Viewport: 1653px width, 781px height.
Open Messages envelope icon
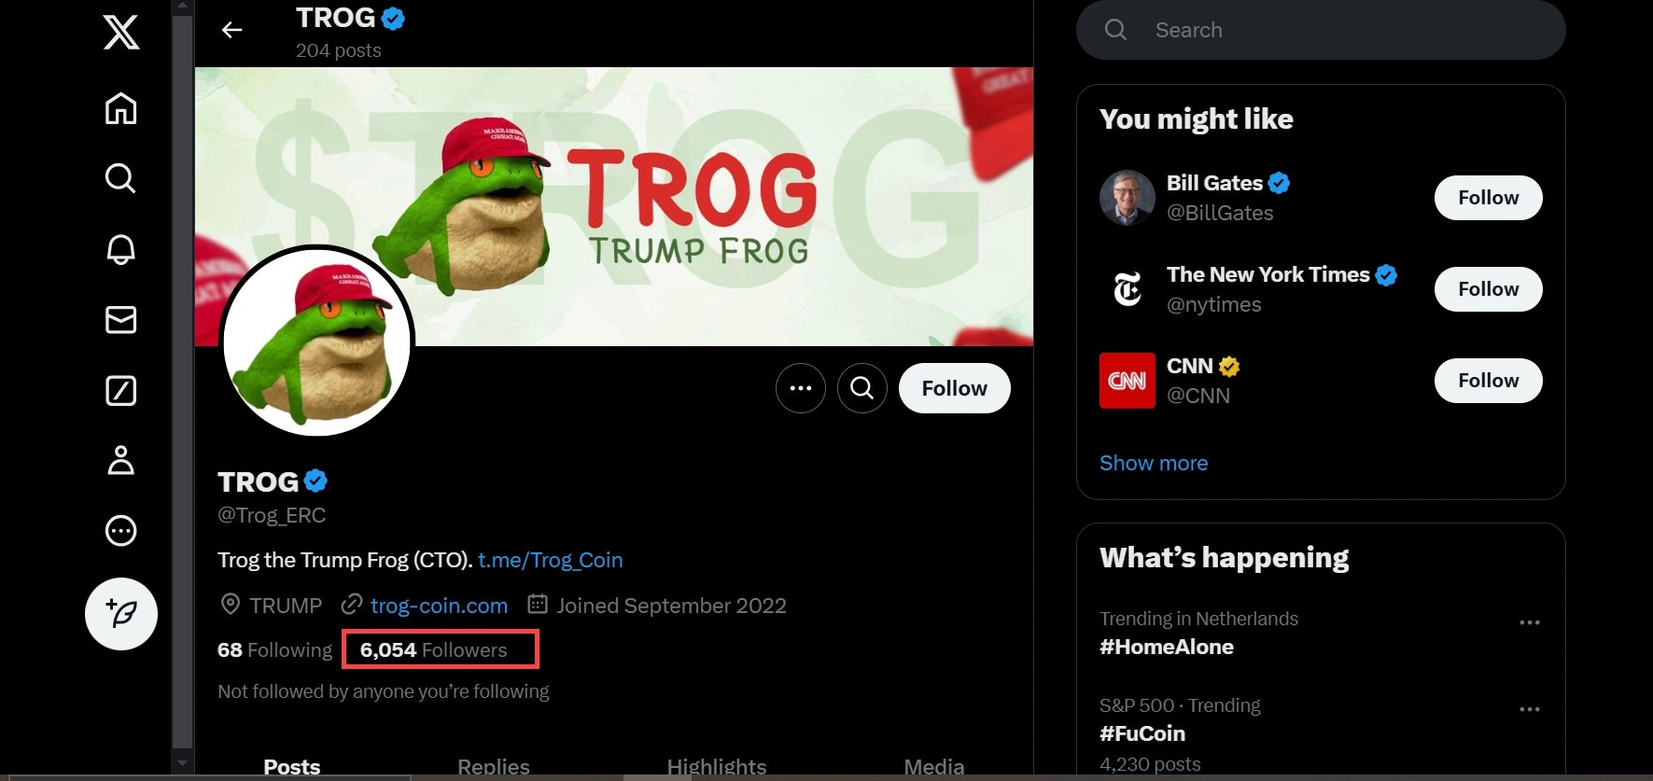pyautogui.click(x=120, y=320)
